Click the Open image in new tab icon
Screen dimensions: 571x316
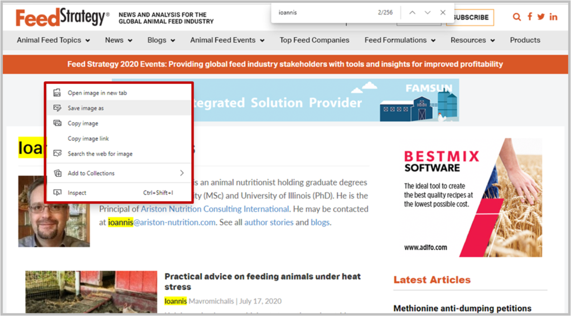pyautogui.click(x=57, y=92)
